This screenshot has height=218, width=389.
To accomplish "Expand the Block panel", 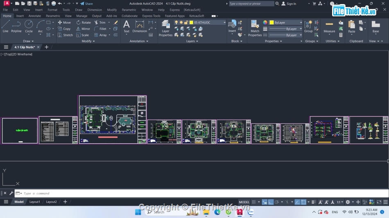I will pyautogui.click(x=236, y=41).
